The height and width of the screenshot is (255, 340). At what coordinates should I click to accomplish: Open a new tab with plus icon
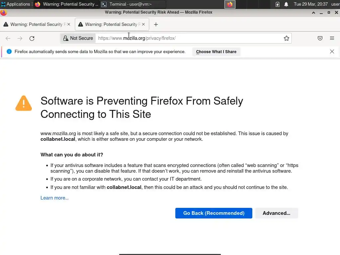[156, 24]
